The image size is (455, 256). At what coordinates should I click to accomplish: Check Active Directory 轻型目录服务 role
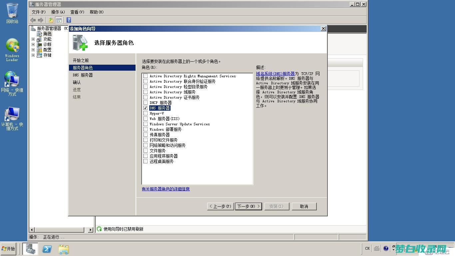[145, 87]
